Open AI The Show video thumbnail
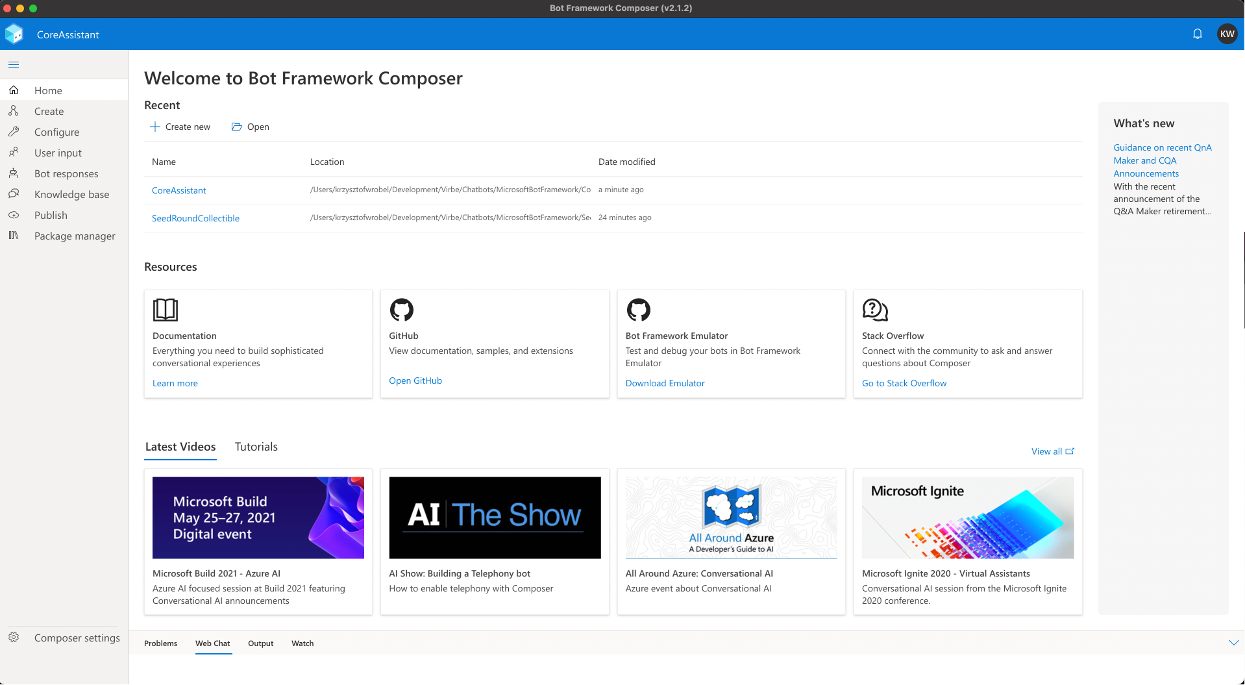Screen dimensions: 1245x685 495,517
